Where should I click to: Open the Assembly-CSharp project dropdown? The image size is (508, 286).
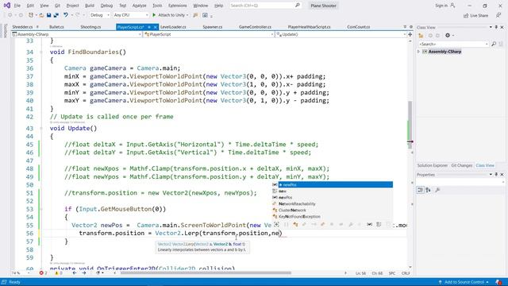point(76,34)
